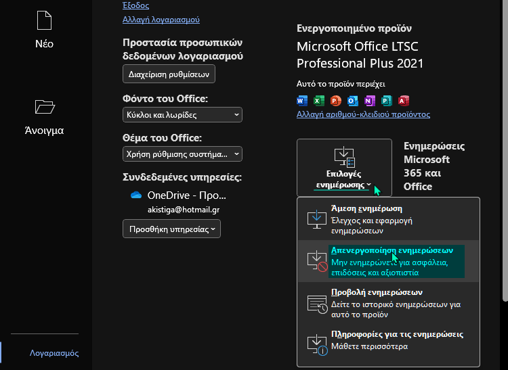The height and width of the screenshot is (370, 508).
Task: Choose Απενεργοποίηση ενημερώσεων menu entry
Action: (x=389, y=261)
